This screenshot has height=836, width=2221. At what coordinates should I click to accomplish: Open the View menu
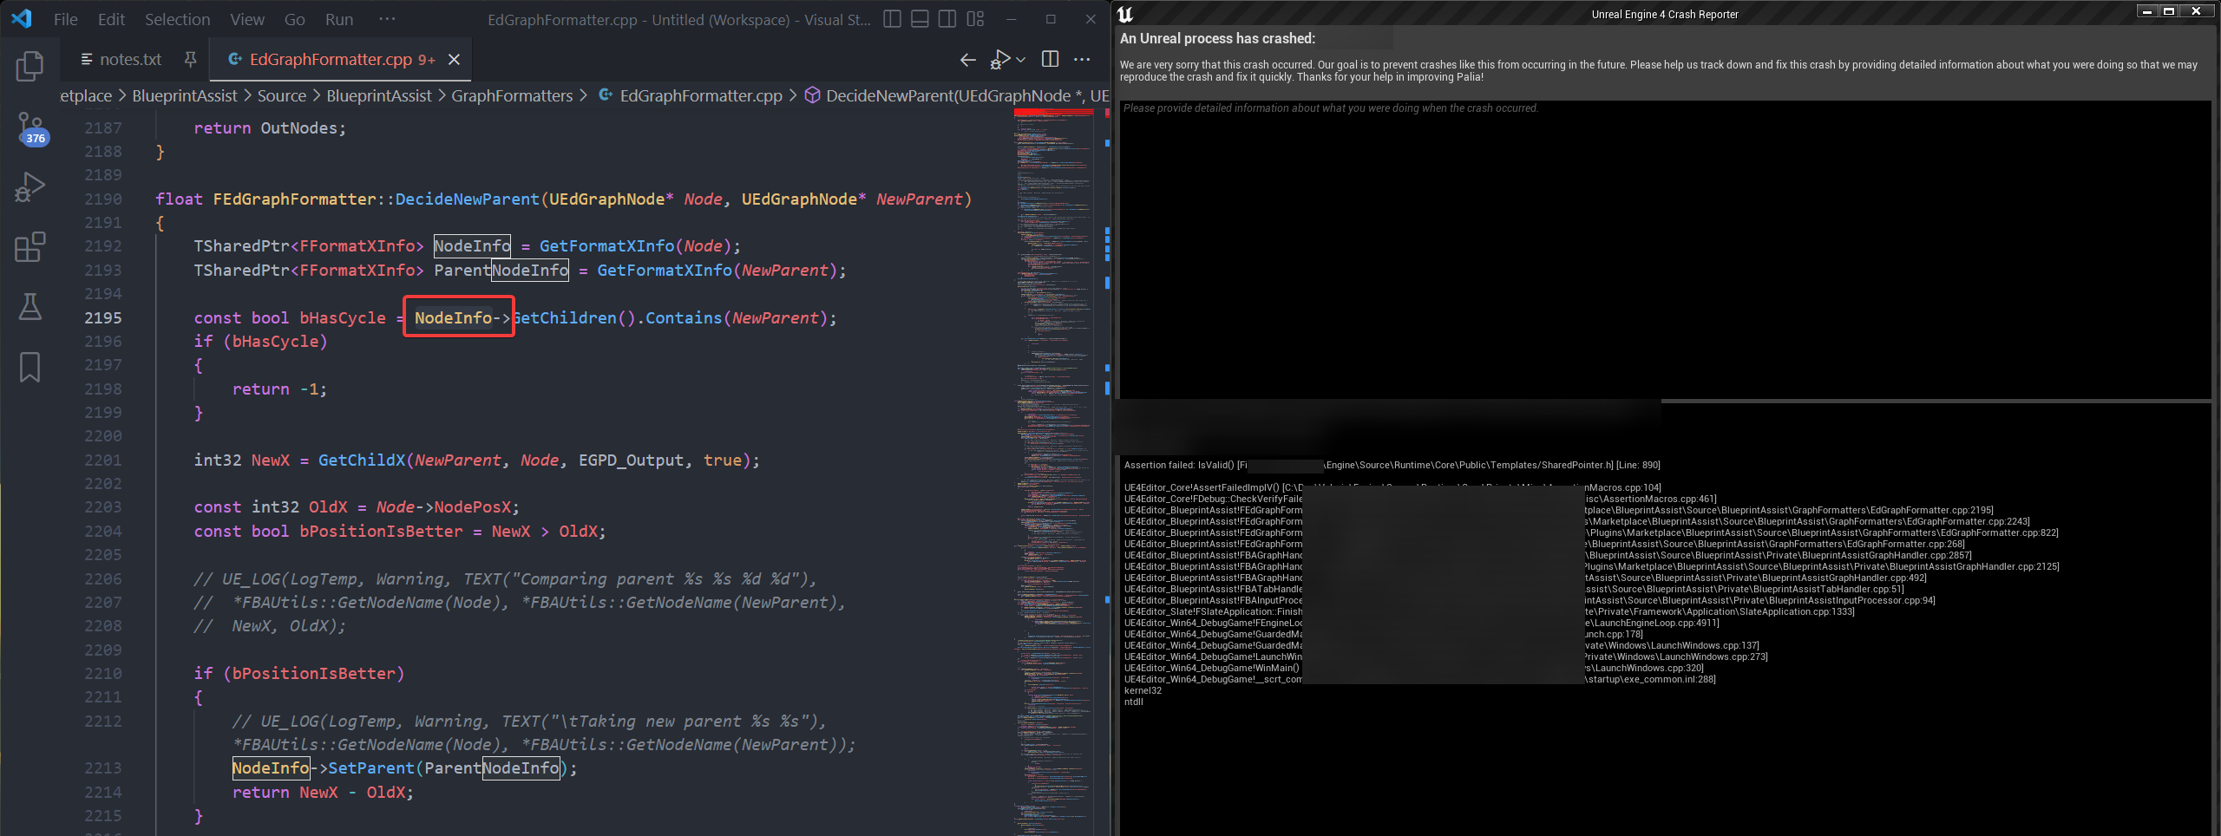(247, 19)
